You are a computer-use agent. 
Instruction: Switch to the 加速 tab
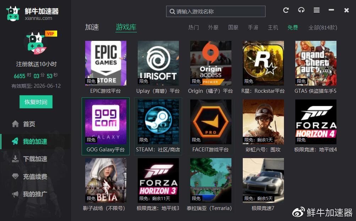pos(92,27)
